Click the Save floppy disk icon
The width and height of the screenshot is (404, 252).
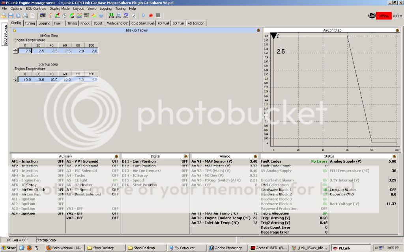pos(11,15)
